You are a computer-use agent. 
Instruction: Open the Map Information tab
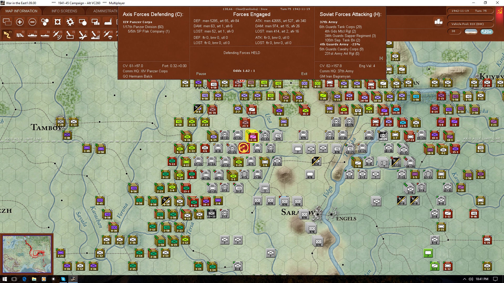coord(21,11)
